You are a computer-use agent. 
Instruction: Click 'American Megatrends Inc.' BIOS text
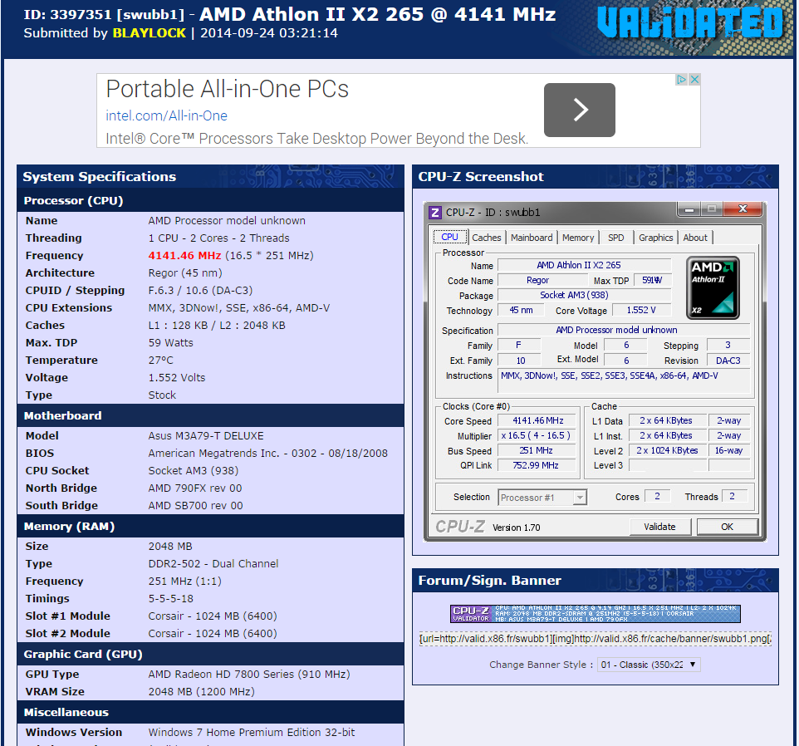click(x=214, y=454)
